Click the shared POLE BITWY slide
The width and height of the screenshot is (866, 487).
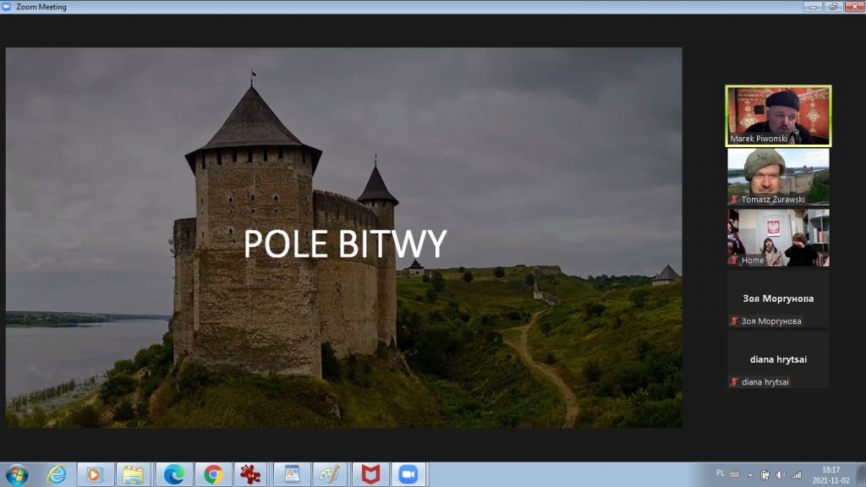[x=343, y=238]
